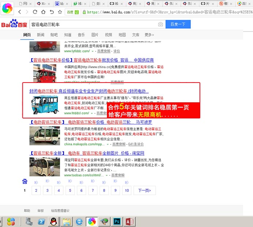Screen dimensions: 253x227
Task: Expand dropdown arrow next to www.lytlddc.com/
Action: pyautogui.click(x=93, y=51)
